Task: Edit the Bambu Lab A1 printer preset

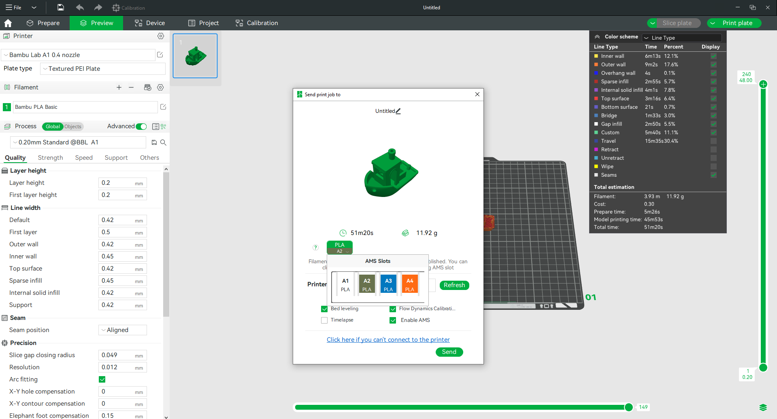Action: [x=160, y=55]
